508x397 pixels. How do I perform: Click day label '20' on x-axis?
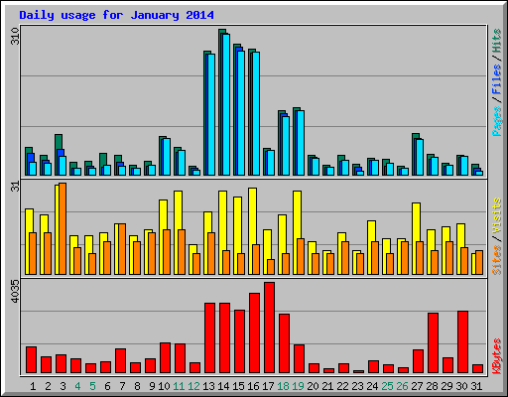coord(313,386)
